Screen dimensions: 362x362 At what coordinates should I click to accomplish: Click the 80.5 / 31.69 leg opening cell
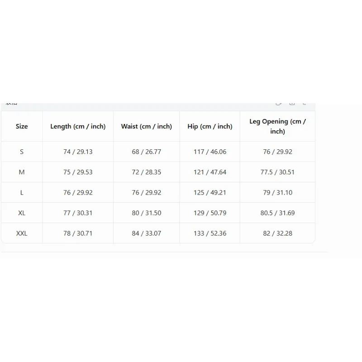pyautogui.click(x=277, y=213)
